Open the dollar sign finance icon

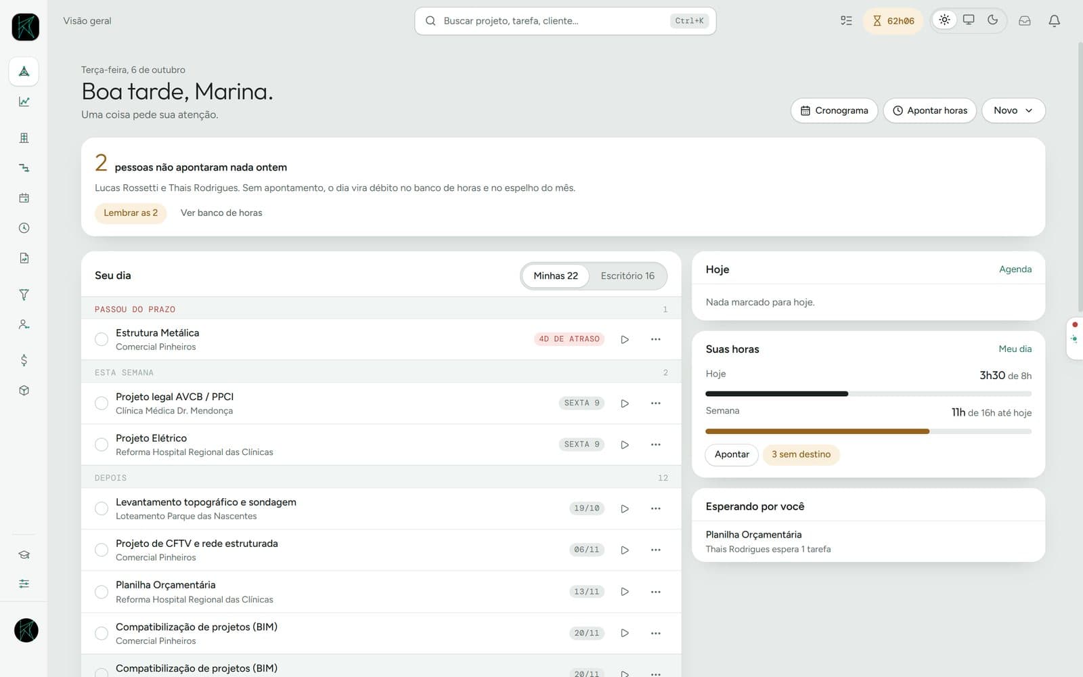[24, 360]
